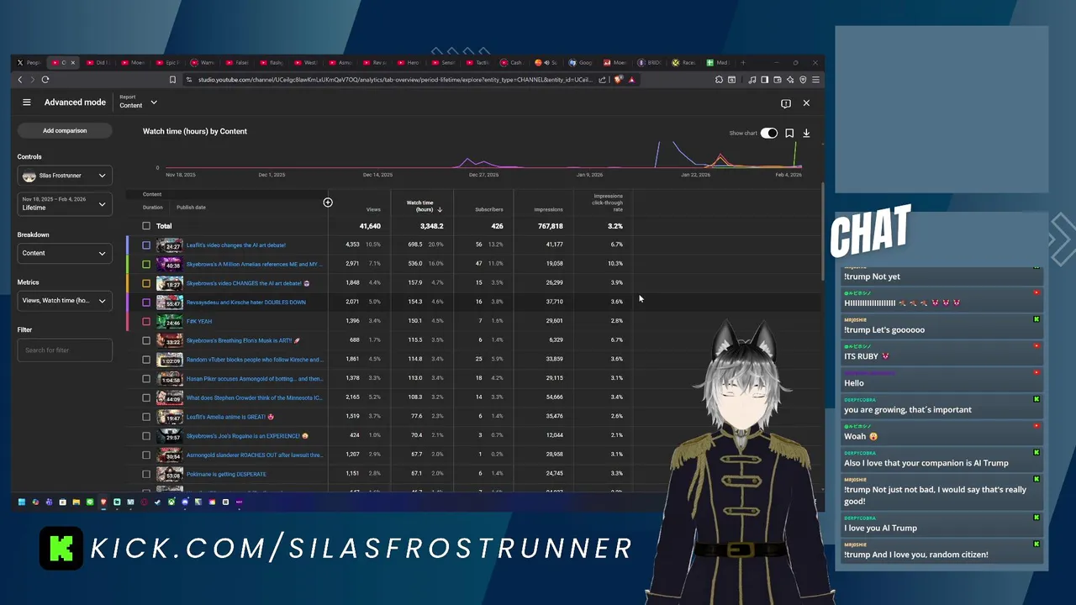The height and width of the screenshot is (605, 1076).
Task: Open the thumbnail of Asmongold slanderer ROACHES video
Action: tap(170, 455)
